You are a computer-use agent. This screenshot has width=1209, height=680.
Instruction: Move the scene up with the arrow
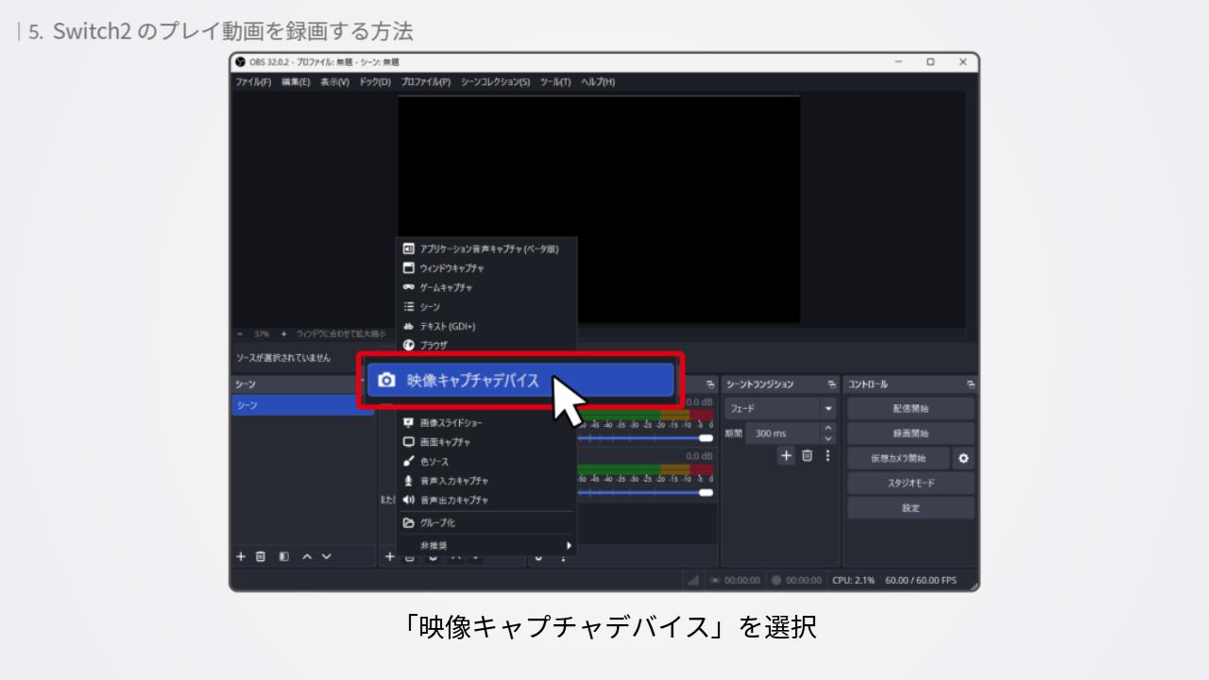point(306,556)
